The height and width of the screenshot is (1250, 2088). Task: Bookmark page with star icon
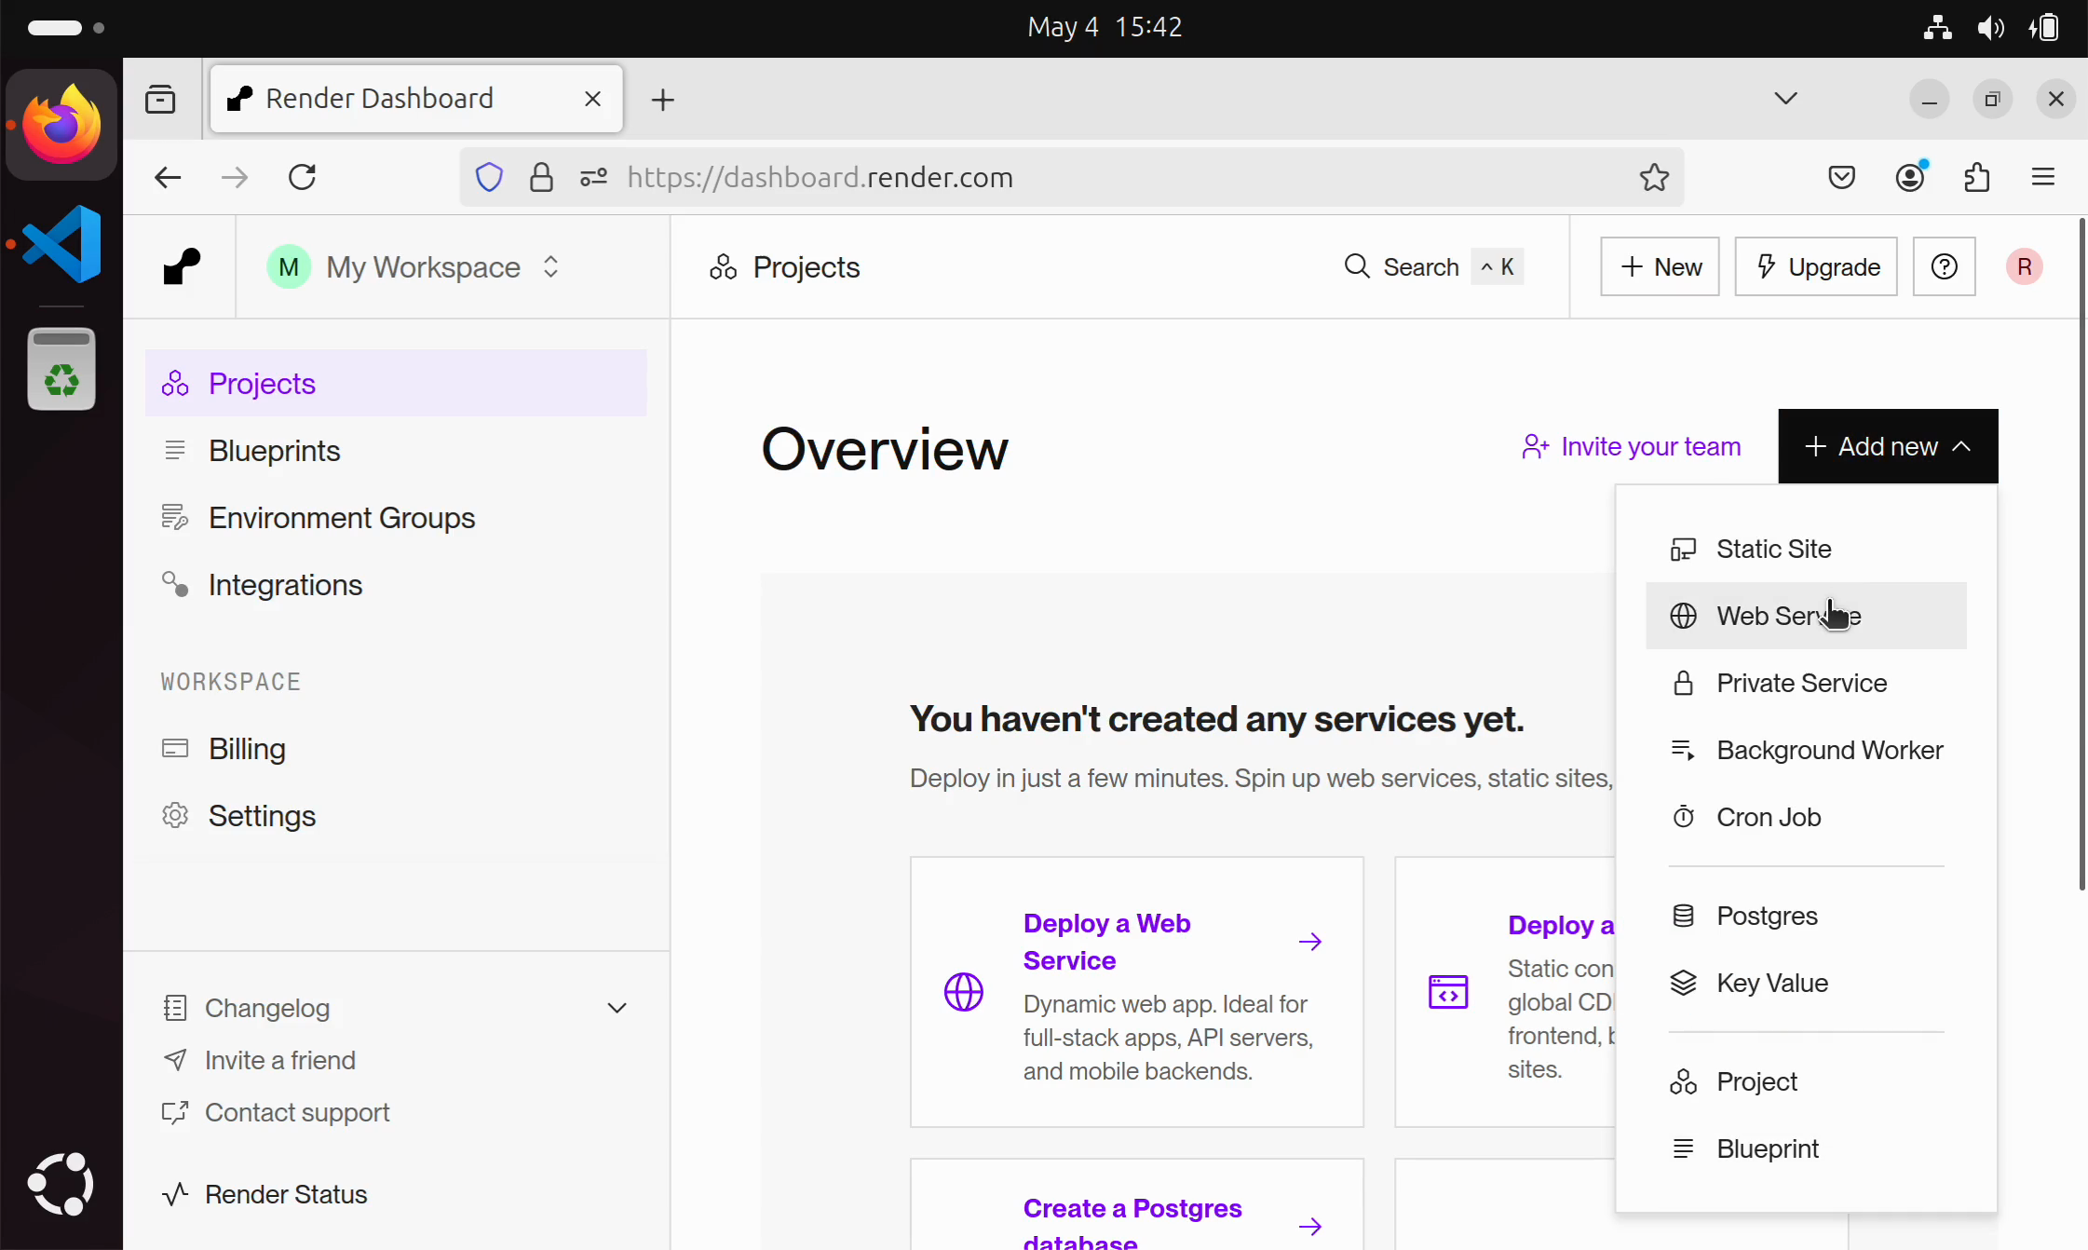(x=1654, y=177)
